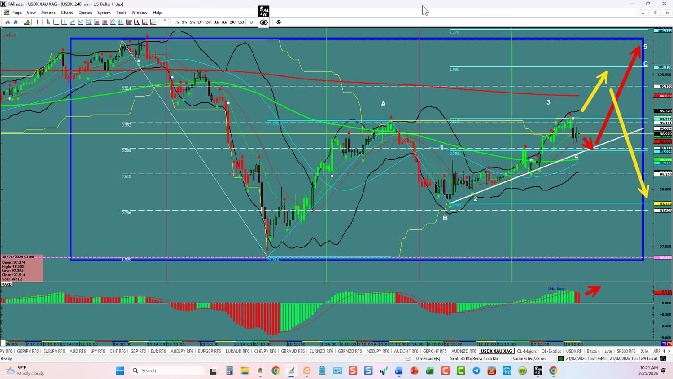Switch to the GBPAUD RF6 tab
Screen dimensions: 673x379
293,351
